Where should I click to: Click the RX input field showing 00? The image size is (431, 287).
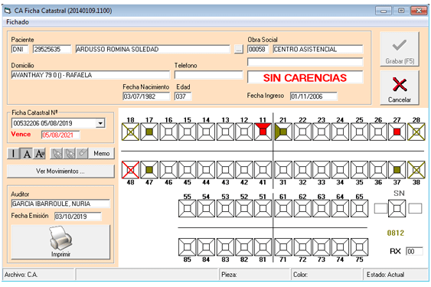click(x=414, y=251)
